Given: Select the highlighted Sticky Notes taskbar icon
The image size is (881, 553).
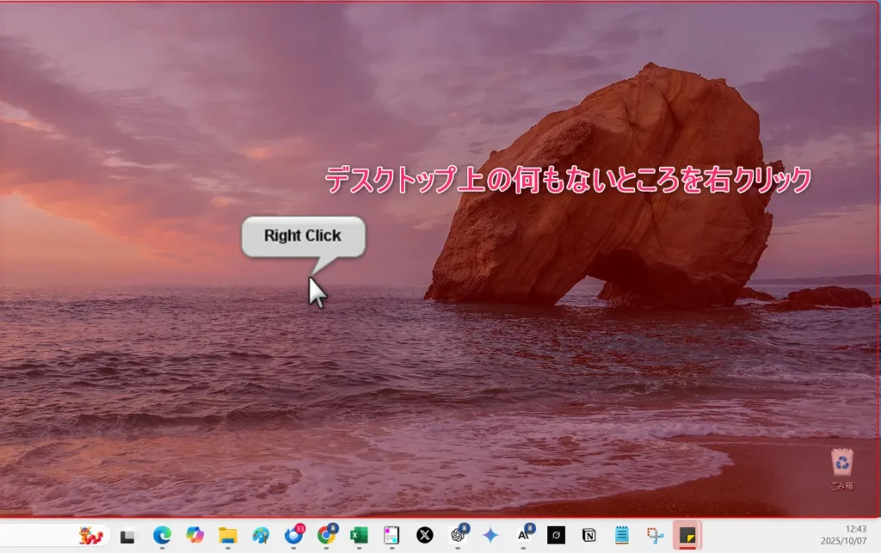Looking at the screenshot, I should (x=687, y=535).
